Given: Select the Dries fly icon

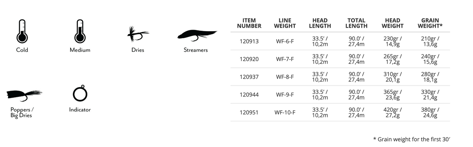Looking at the screenshot, I should tap(138, 34).
